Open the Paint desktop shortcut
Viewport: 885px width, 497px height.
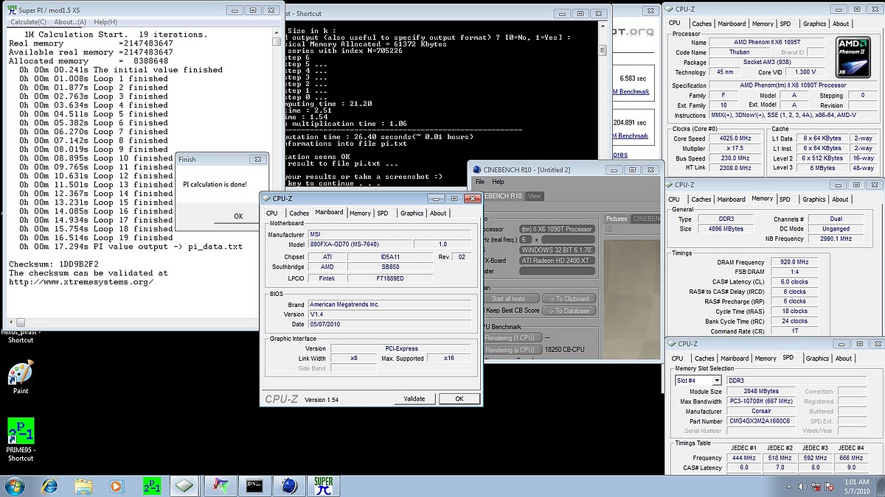pyautogui.click(x=21, y=376)
